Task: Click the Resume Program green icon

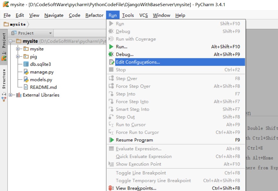Action: (x=111, y=140)
